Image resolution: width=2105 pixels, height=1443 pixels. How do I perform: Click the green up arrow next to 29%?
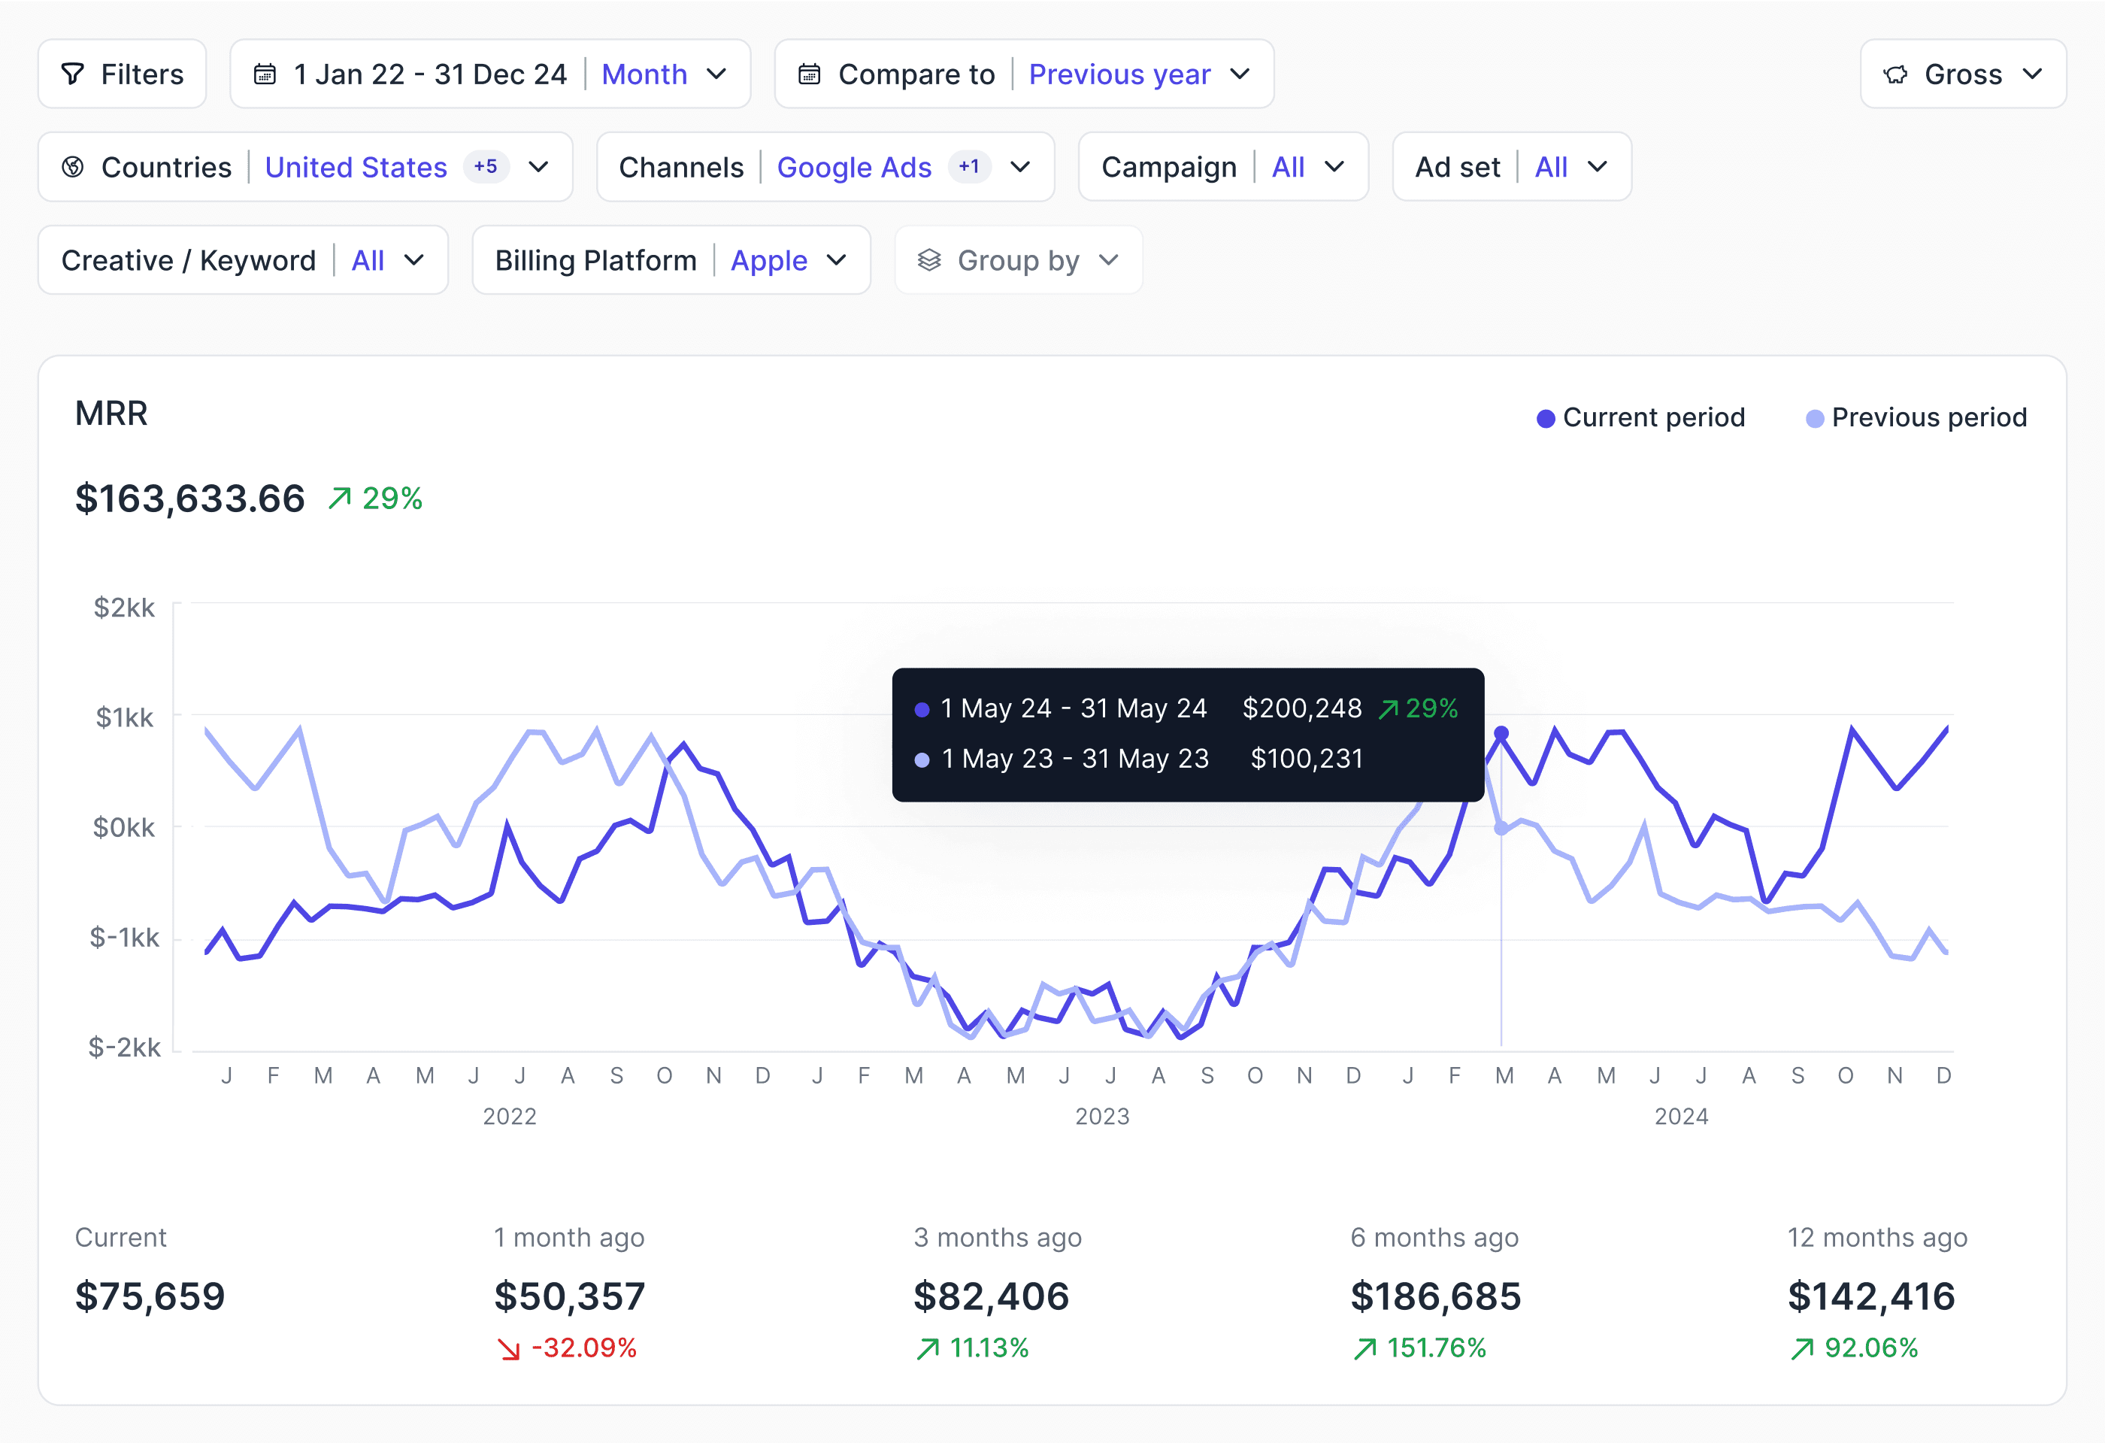coord(340,499)
